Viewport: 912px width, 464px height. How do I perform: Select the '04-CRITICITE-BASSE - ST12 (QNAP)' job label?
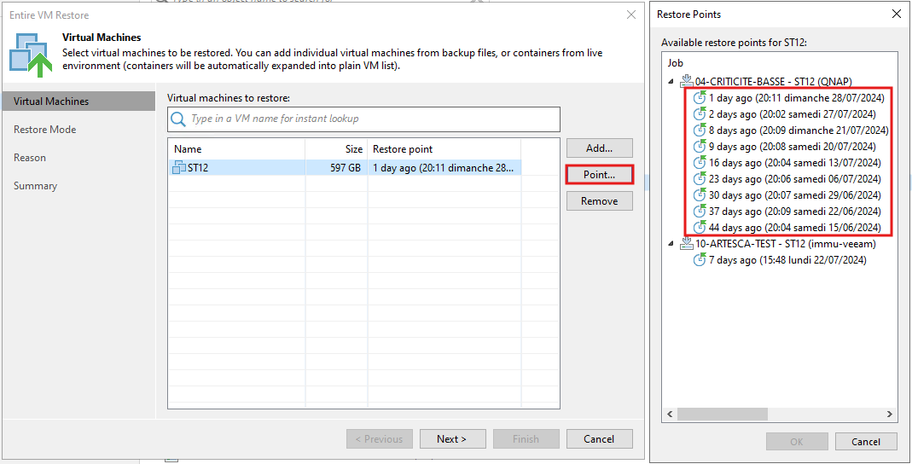click(x=774, y=81)
